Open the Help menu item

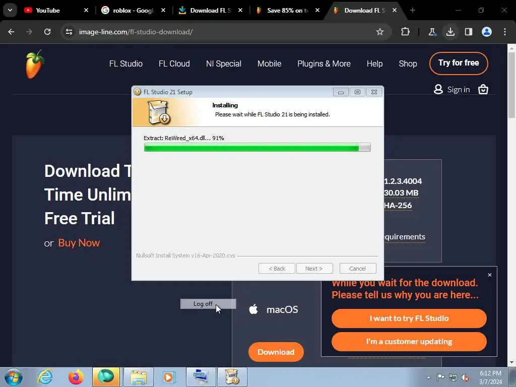click(374, 64)
